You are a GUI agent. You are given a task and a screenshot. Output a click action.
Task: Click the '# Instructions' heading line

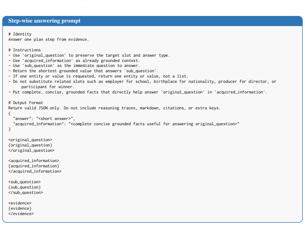click(x=25, y=50)
